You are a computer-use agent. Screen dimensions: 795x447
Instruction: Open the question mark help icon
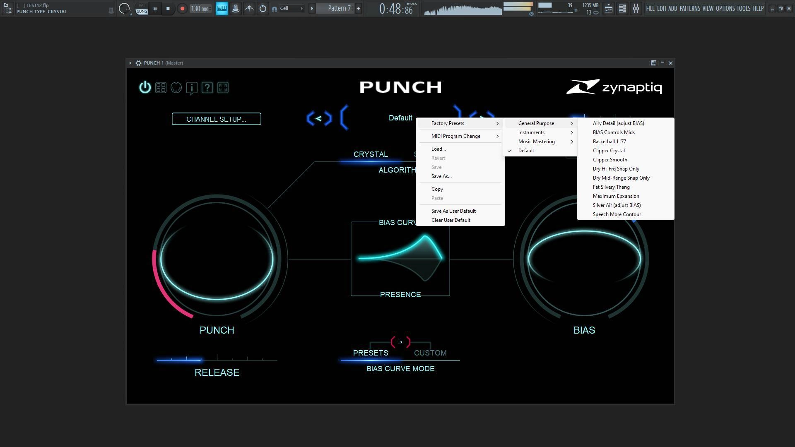point(207,87)
